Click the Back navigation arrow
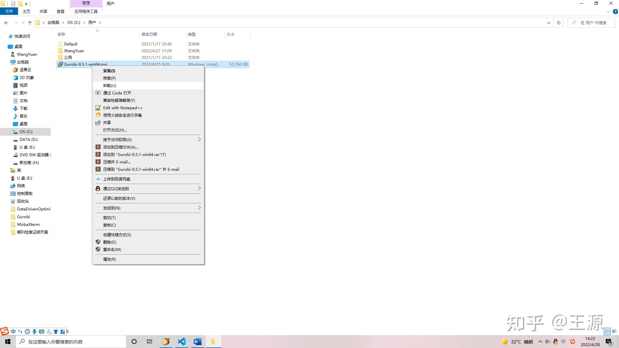This screenshot has width=619, height=348. pyautogui.click(x=6, y=23)
